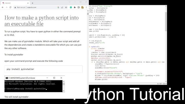Share this page icon in address bar
This screenshot has width=185, height=104.
[62, 7]
